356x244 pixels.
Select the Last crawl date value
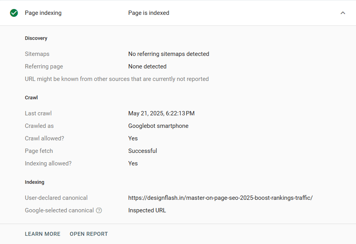point(161,113)
